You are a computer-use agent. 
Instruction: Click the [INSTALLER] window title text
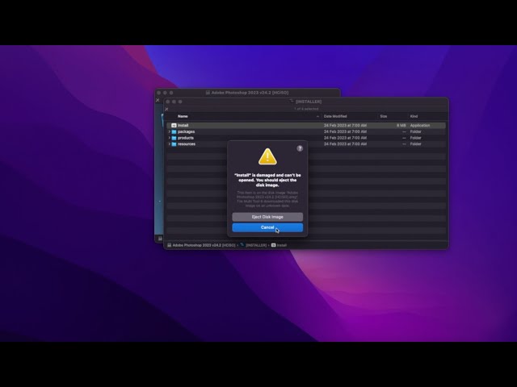309,102
